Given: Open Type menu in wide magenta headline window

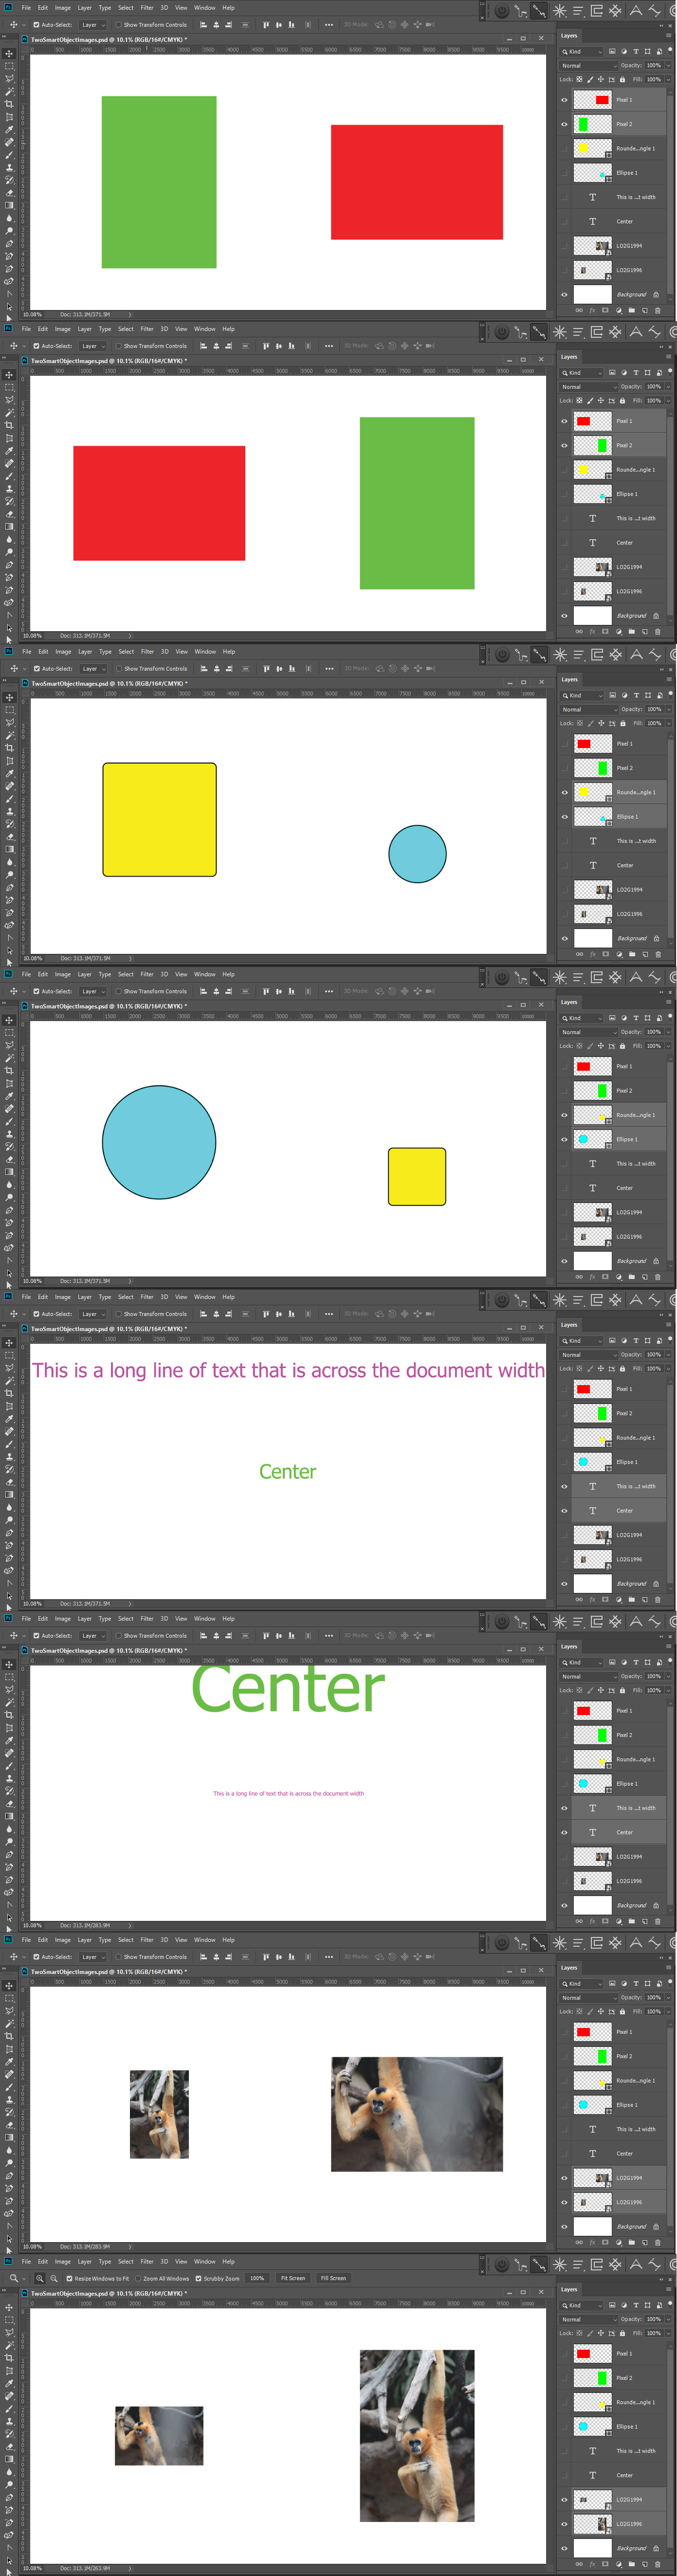Looking at the screenshot, I should click(x=105, y=1297).
